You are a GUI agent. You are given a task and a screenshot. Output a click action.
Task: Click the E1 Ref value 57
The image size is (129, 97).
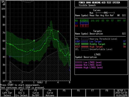click(x=112, y=21)
